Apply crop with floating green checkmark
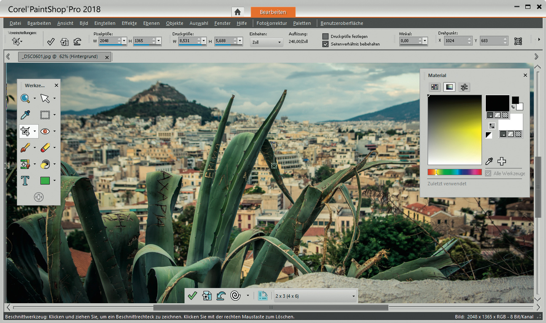Image resolution: width=546 pixels, height=323 pixels. (x=193, y=296)
